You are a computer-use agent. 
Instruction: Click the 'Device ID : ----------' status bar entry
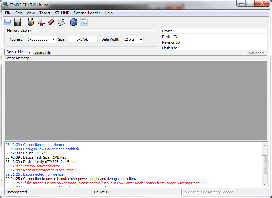click(137, 192)
